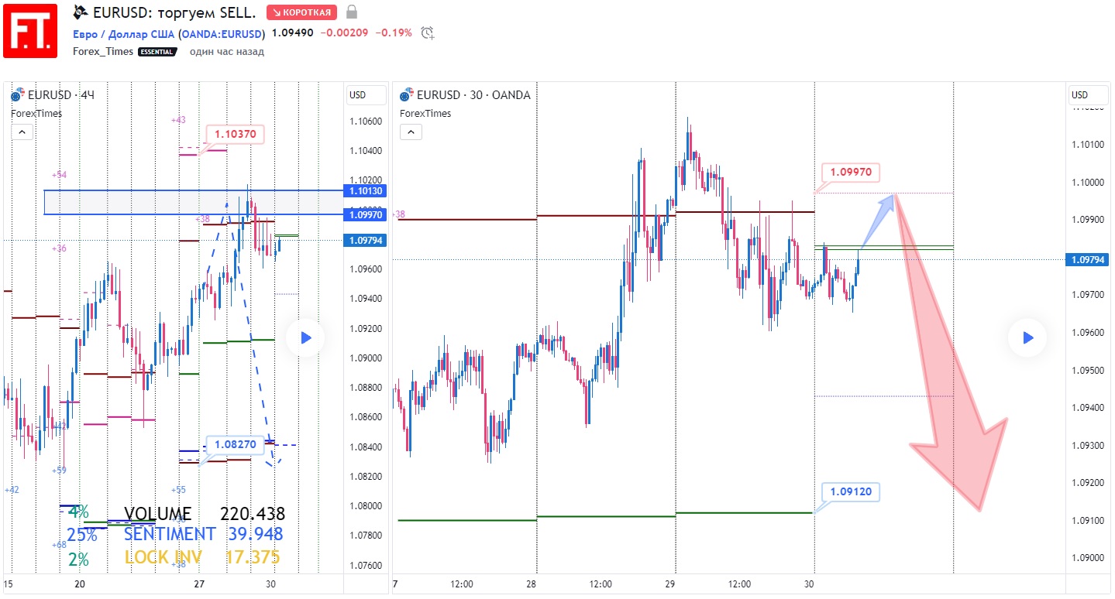The height and width of the screenshot is (599, 1115).
Task: Click the 25% sentiment percentage
Action: pyautogui.click(x=81, y=535)
